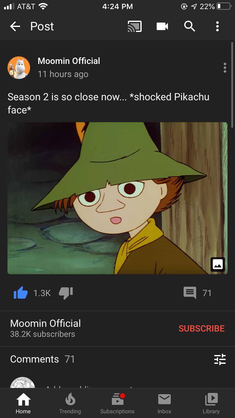The width and height of the screenshot is (235, 418).
Task: Open the camera record icon
Action: 162,27
